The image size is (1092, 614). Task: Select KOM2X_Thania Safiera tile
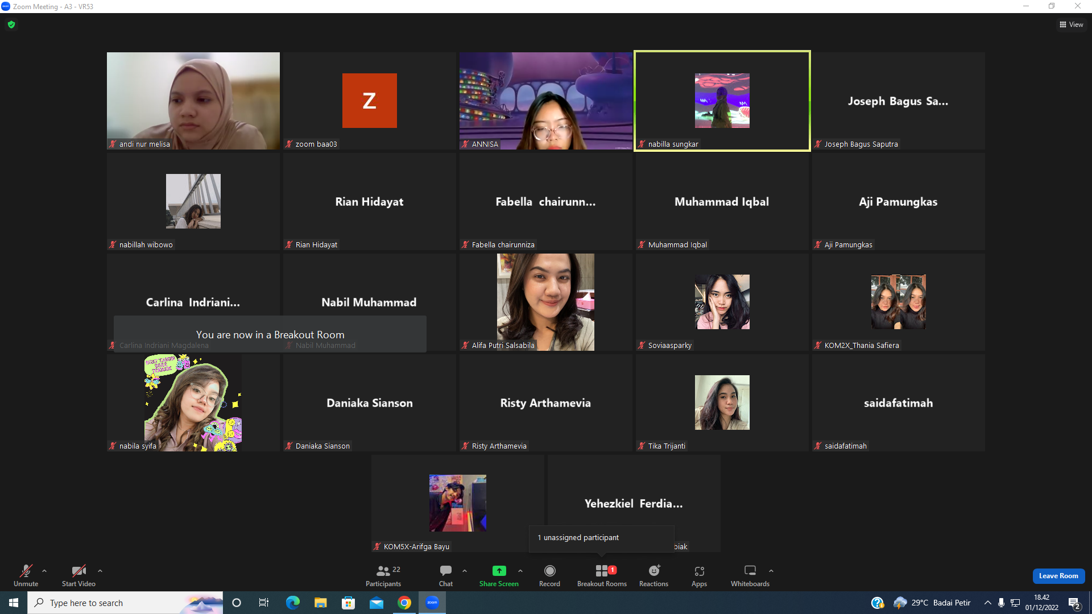(x=899, y=302)
